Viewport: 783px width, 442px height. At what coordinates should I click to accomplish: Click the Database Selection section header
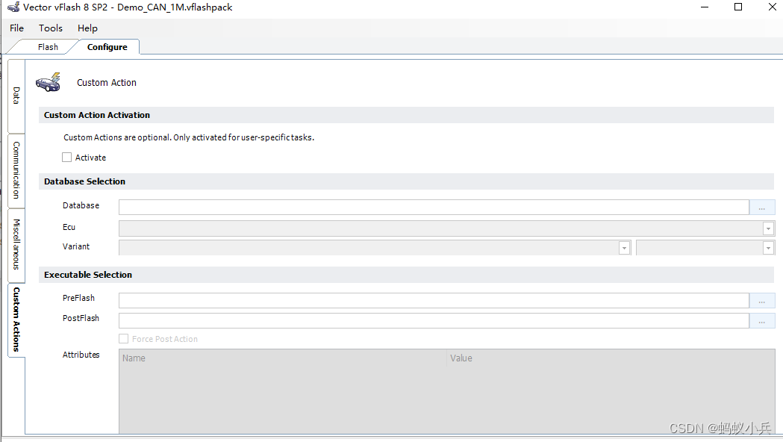[407, 181]
